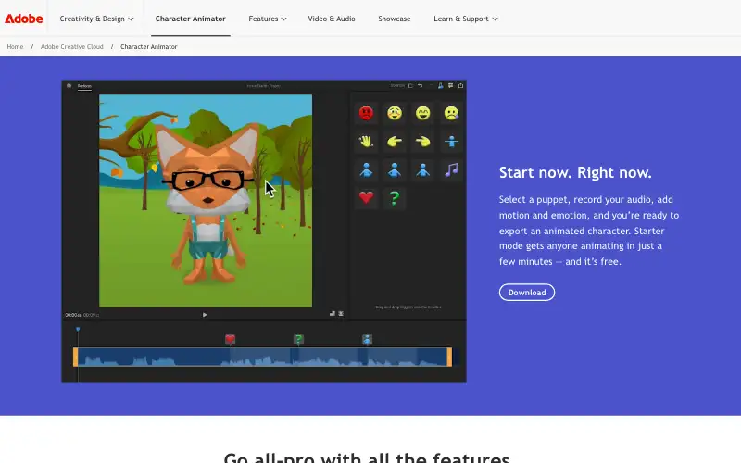Open the Character Animator nav tab

tap(191, 19)
